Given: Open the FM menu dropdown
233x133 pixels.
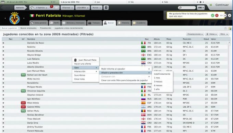Looking at the screenshot, I should click(x=201, y=8).
